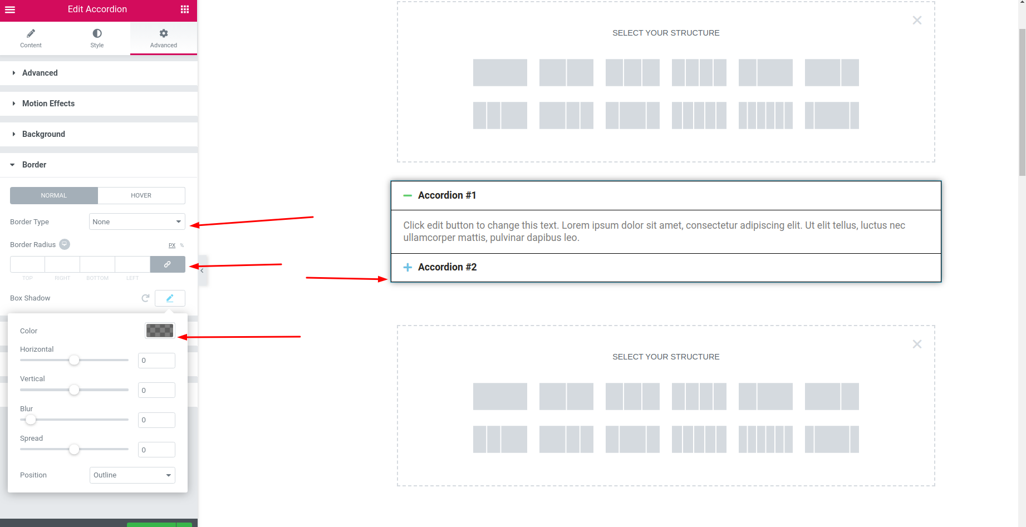Click the Box Shadow edit pencil button
This screenshot has width=1026, height=527.
[170, 298]
